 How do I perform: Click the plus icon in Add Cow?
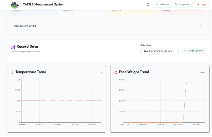[x=157, y=5]
